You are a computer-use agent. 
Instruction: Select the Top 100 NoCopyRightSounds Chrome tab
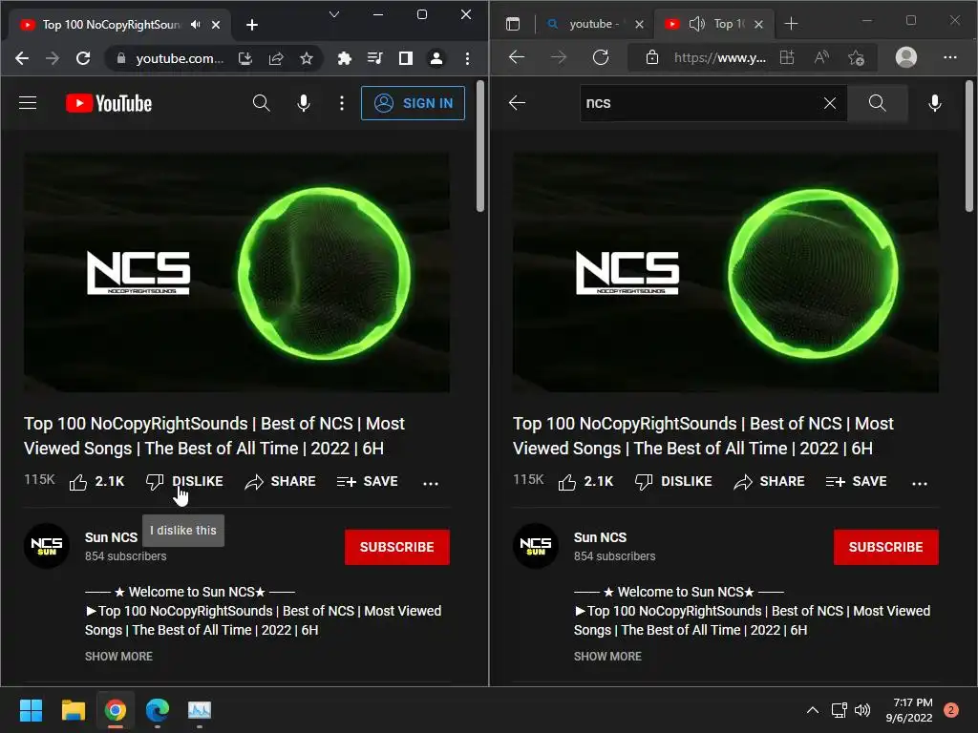coord(111,25)
